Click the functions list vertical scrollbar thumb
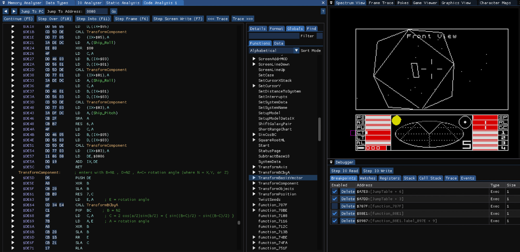 319,129
